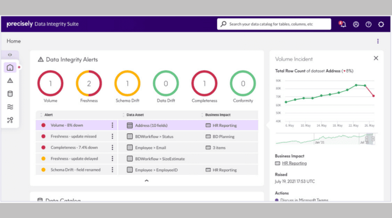Select the Freshness alerts circle

[x=89, y=84]
